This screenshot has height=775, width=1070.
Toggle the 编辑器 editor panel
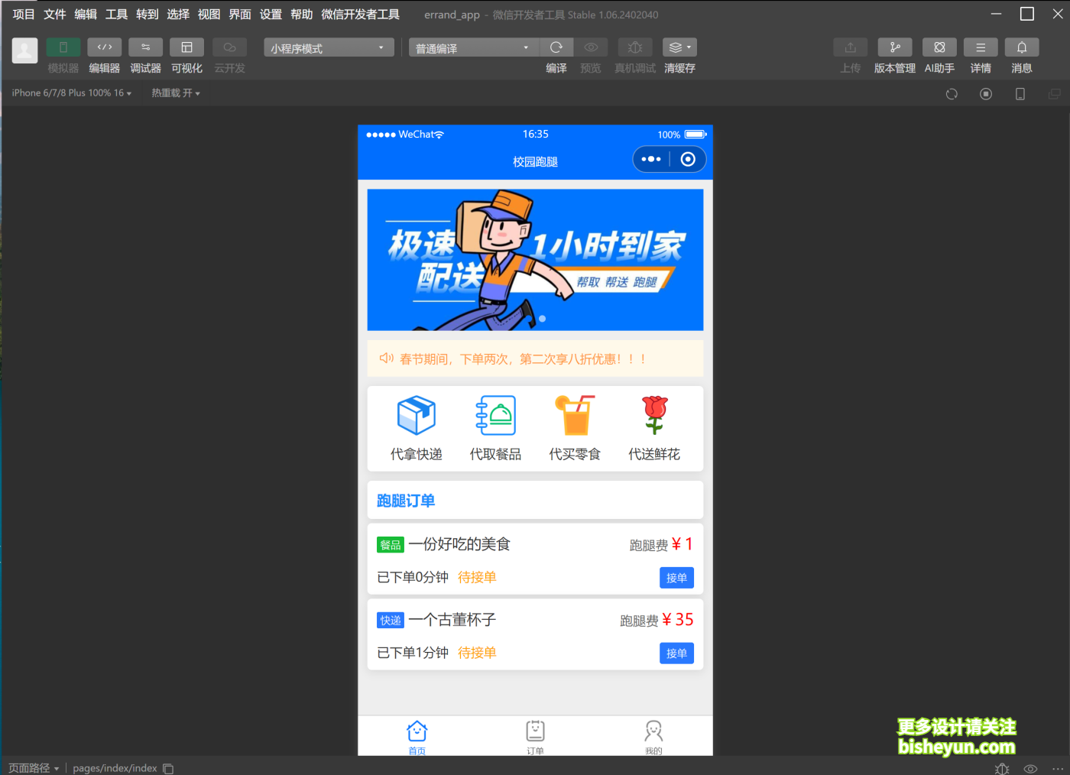(104, 47)
